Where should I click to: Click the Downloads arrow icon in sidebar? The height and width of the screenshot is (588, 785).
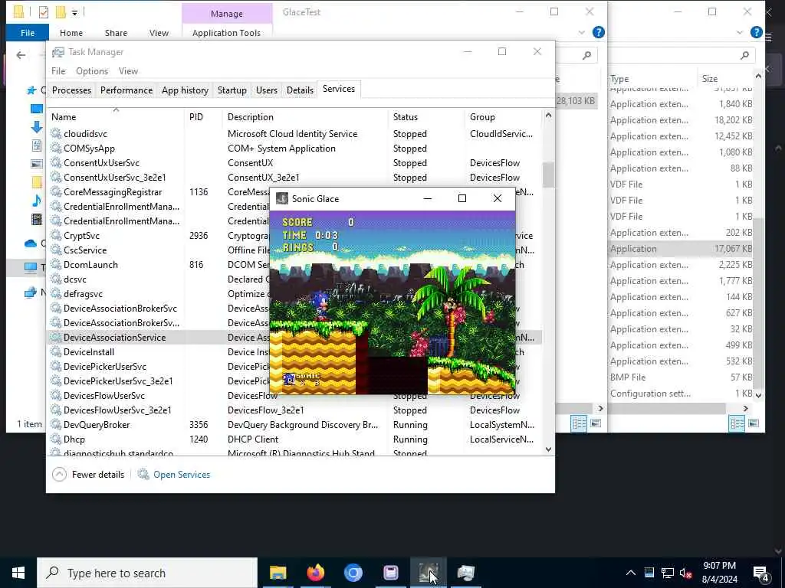pos(37,127)
